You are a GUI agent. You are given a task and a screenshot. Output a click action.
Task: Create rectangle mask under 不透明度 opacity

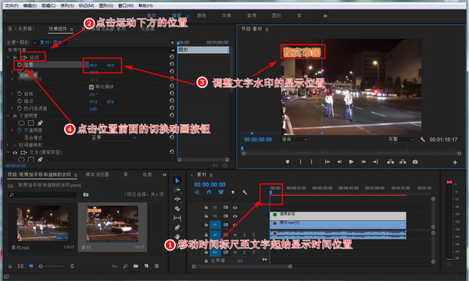[30, 123]
